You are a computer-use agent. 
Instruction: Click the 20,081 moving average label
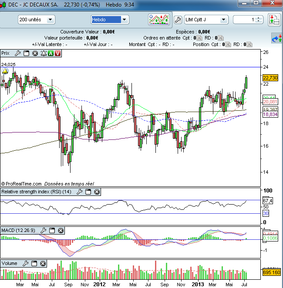[x=270, y=102]
